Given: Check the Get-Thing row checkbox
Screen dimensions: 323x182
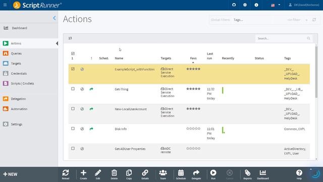Looking at the screenshot, I should (73, 89).
